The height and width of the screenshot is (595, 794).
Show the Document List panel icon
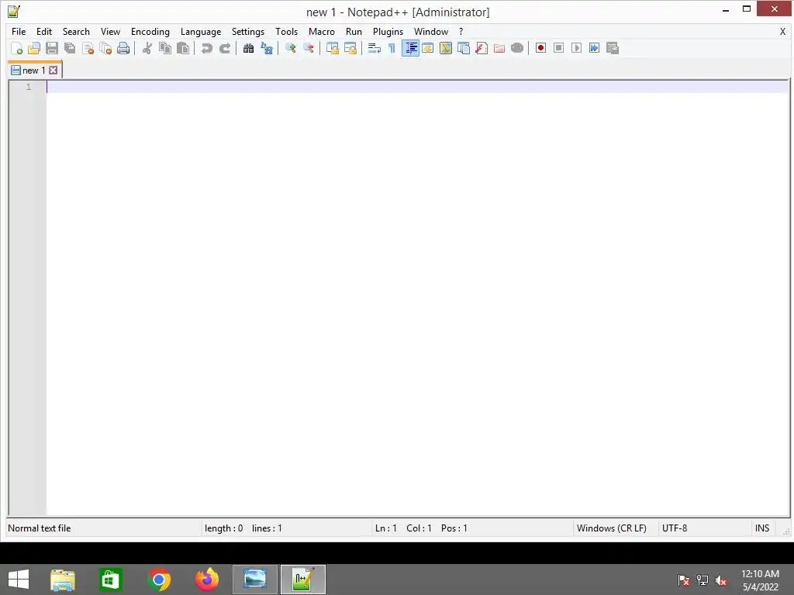(464, 48)
